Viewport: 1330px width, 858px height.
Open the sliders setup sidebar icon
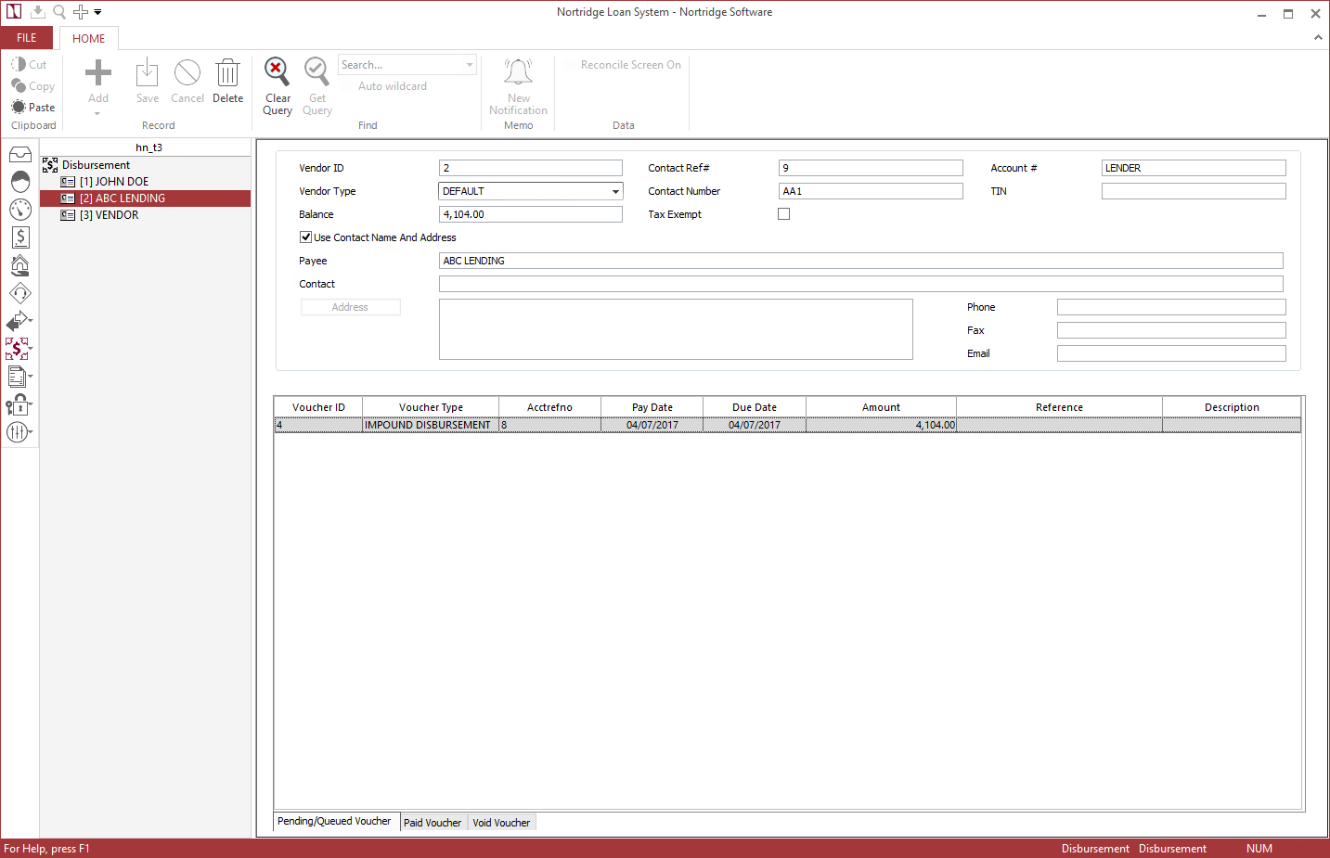click(19, 432)
